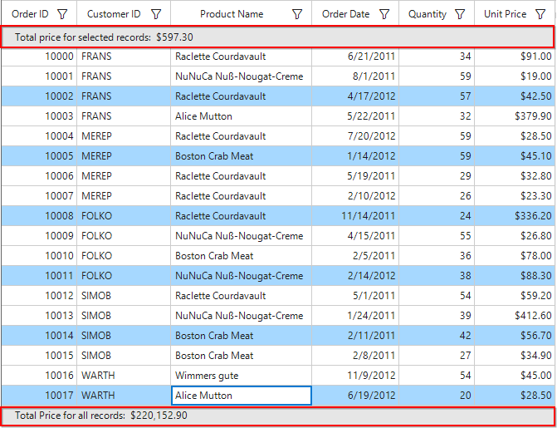Image resolution: width=557 pixels, height=428 pixels.
Task: Click the quantity 20 in order 10017
Action: 437,396
